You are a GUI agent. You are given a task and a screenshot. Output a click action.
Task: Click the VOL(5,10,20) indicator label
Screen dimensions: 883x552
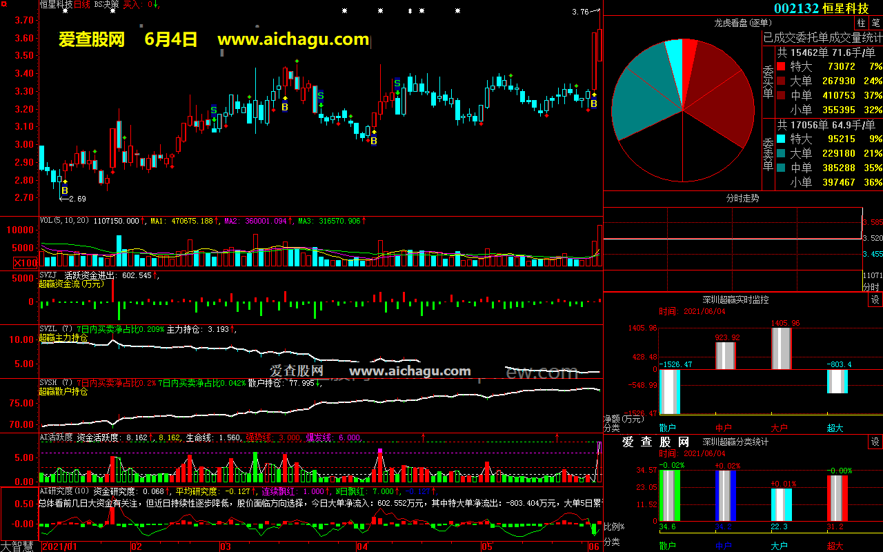click(65, 221)
